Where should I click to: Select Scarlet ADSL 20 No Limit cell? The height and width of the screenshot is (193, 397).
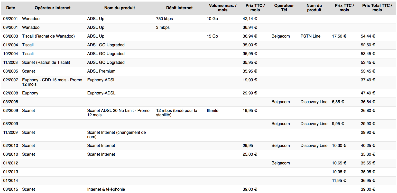(118, 113)
